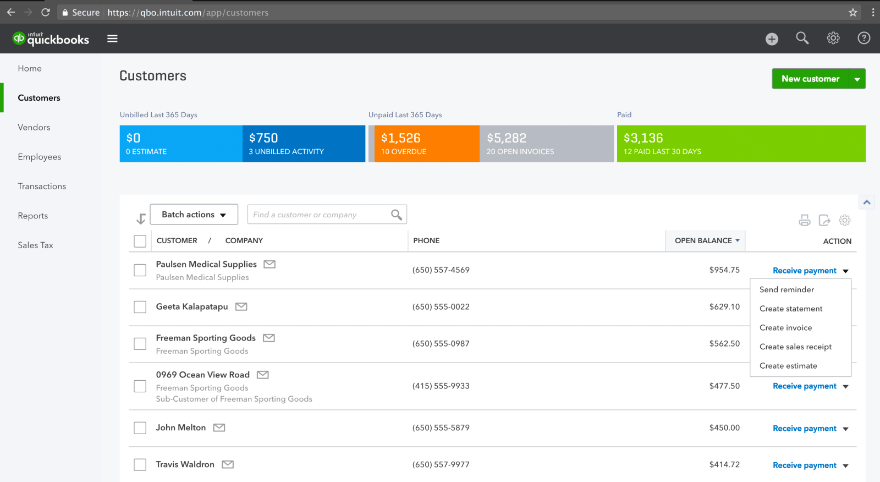Click the browser address bar URL
880x482 pixels.
click(188, 12)
